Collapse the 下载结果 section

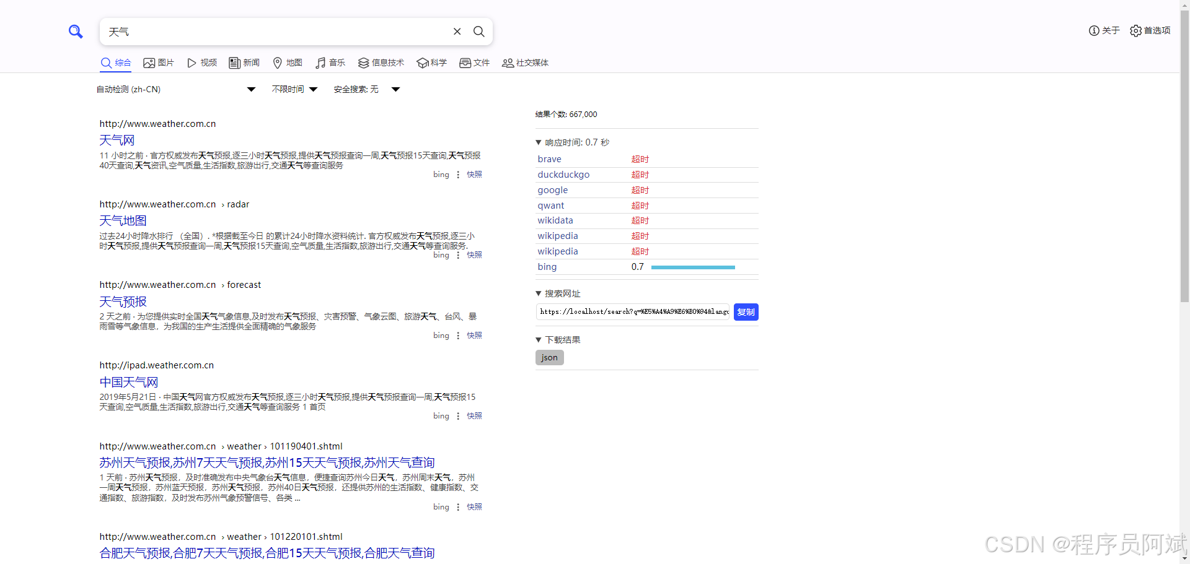click(558, 340)
